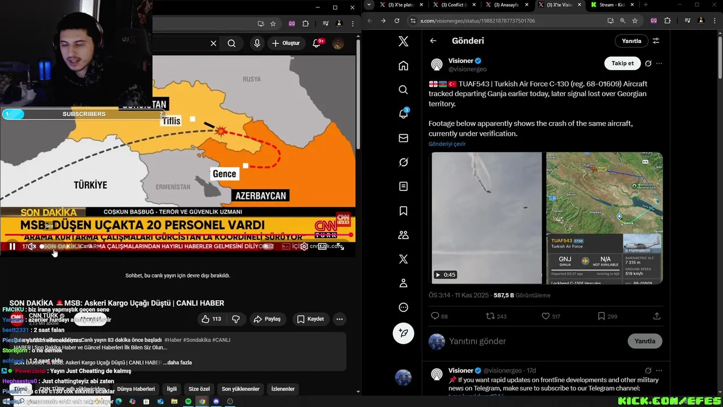Open the more options menu on Visioner's main post
Viewport: 723px width, 407px height.
[659, 63]
